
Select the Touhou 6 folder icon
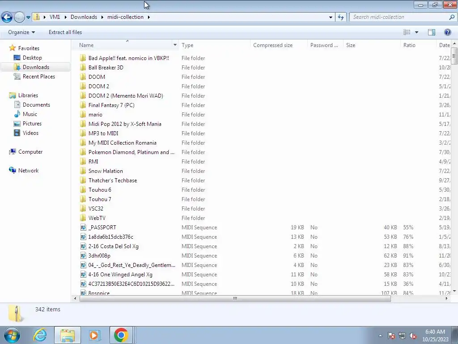[83, 190]
